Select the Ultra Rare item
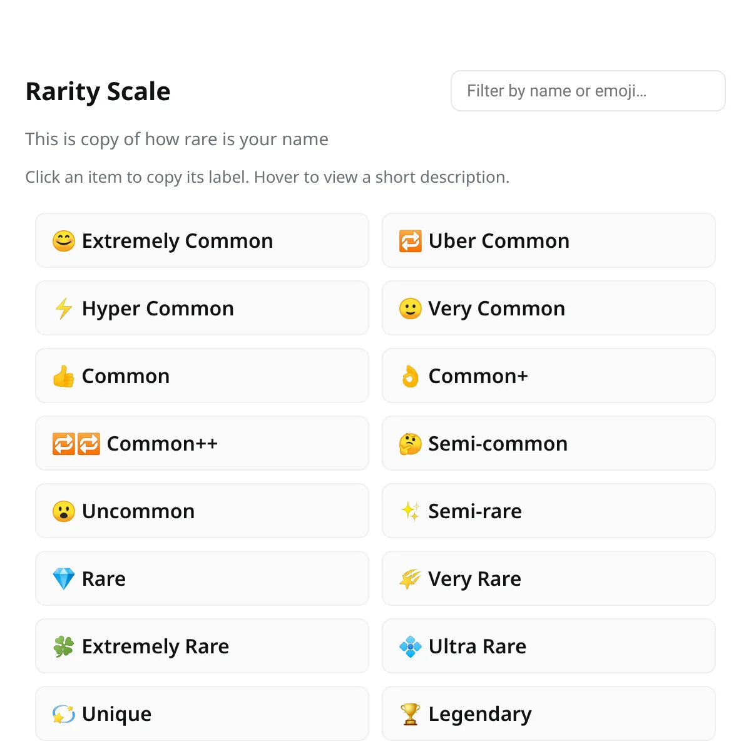Screen dimensions: 751x751 [549, 646]
